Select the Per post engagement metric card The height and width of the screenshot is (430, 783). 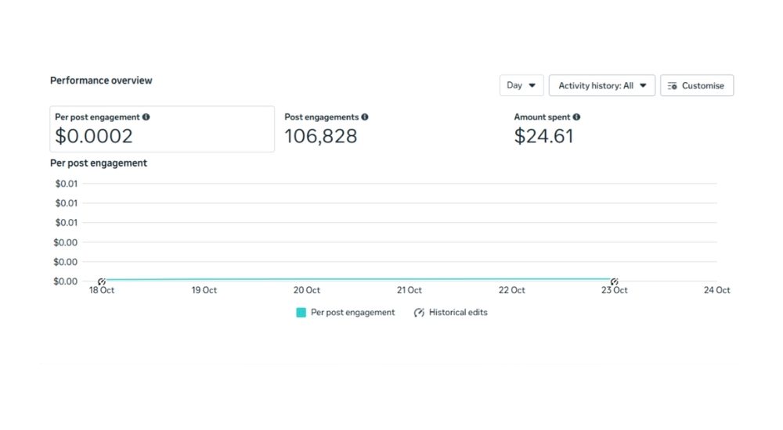tap(162, 129)
